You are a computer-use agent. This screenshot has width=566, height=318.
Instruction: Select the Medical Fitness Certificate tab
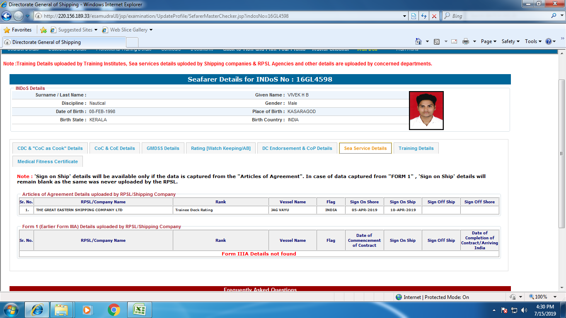point(48,161)
